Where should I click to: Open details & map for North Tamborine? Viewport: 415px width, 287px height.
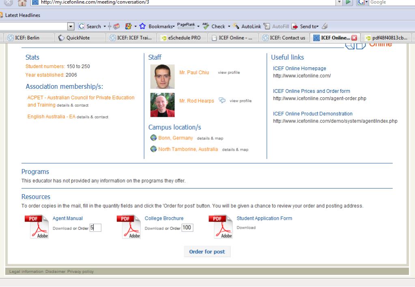coord(235,150)
